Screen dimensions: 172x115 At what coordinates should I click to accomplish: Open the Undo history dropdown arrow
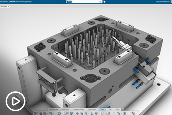(x=53, y=113)
